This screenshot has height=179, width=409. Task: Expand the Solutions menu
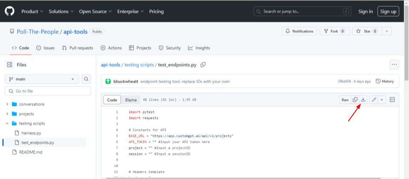(61, 12)
